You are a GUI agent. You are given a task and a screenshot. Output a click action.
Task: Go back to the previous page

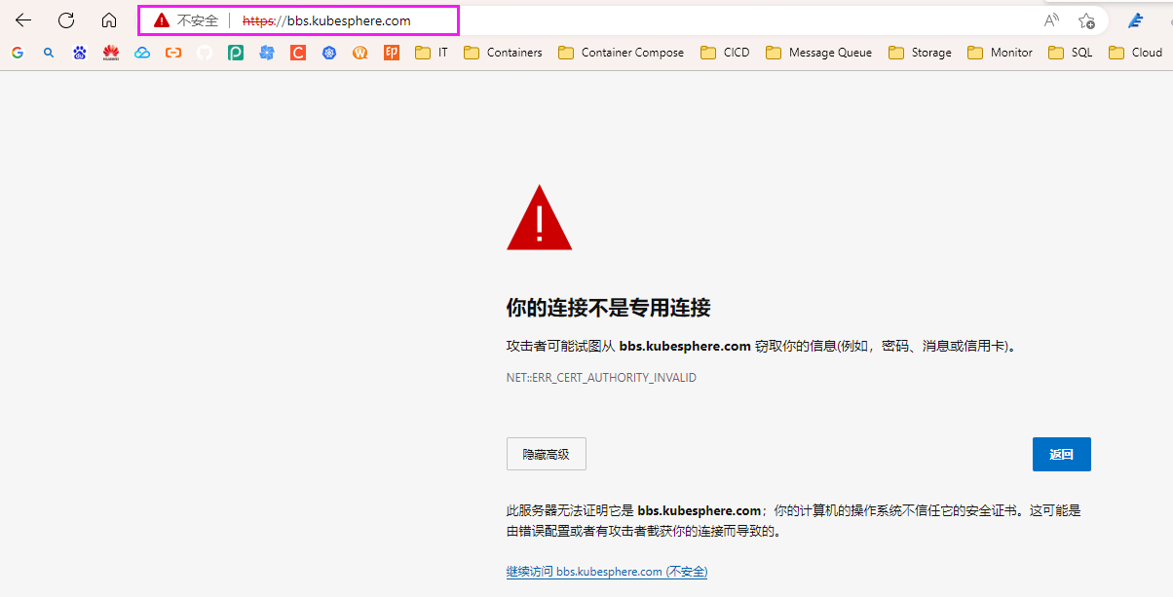click(23, 20)
